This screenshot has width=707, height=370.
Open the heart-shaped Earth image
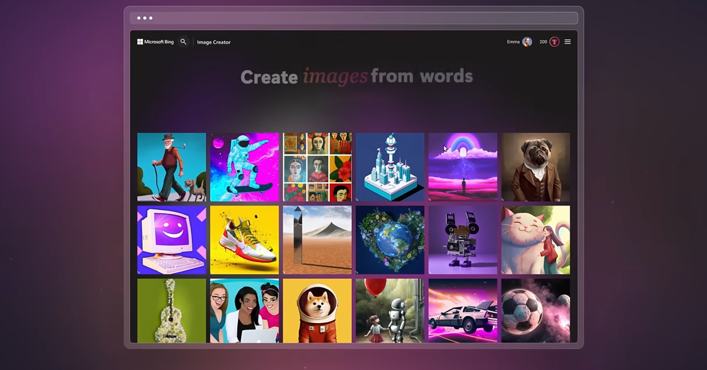[390, 240]
